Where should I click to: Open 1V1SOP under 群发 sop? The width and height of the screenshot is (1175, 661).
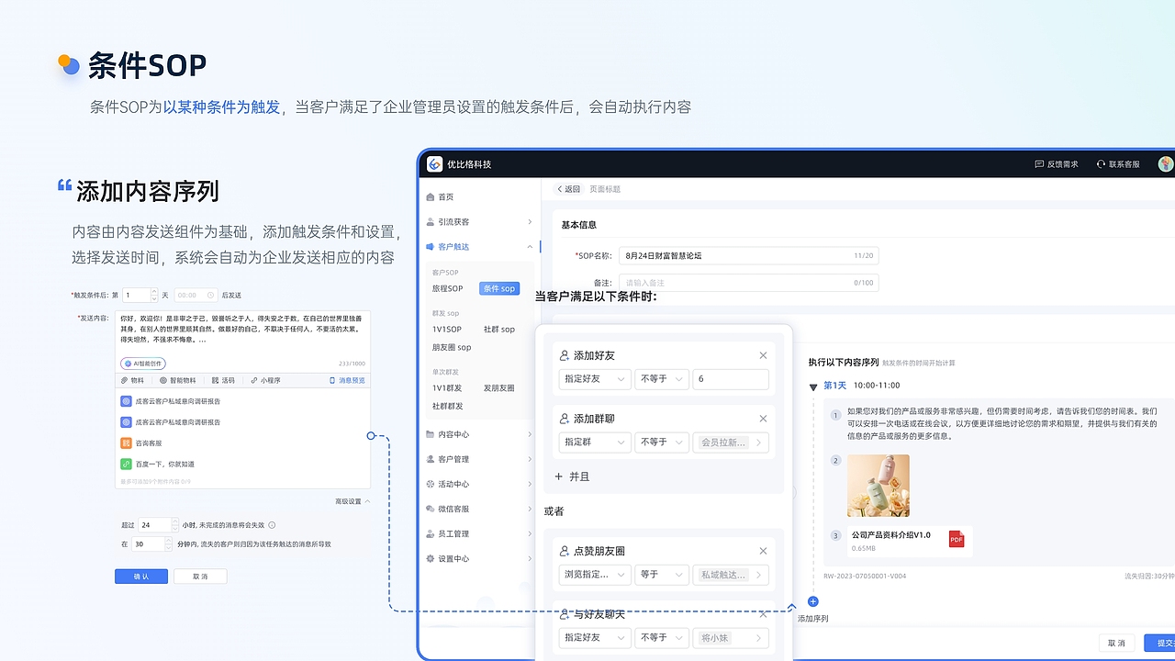point(447,330)
